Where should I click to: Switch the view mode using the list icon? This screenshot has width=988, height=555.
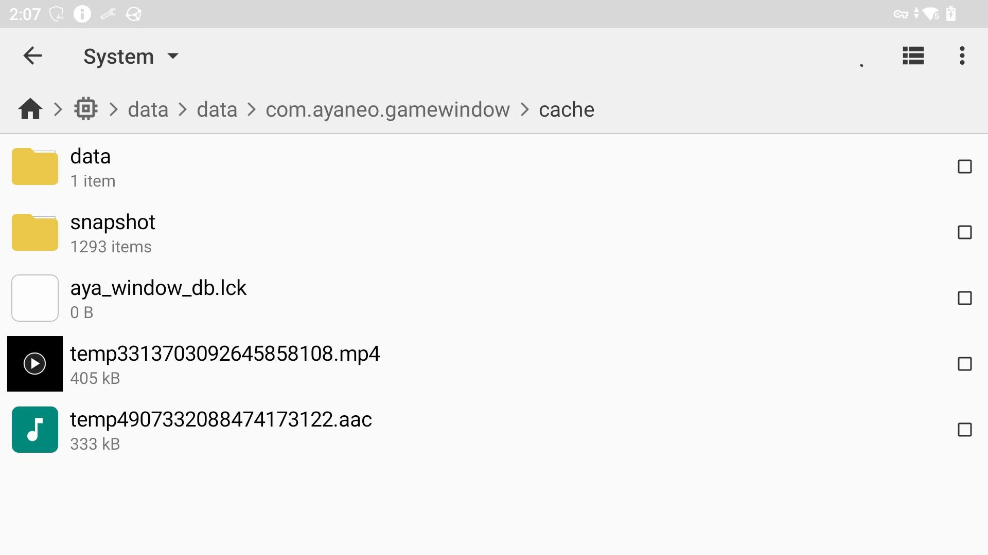click(914, 55)
